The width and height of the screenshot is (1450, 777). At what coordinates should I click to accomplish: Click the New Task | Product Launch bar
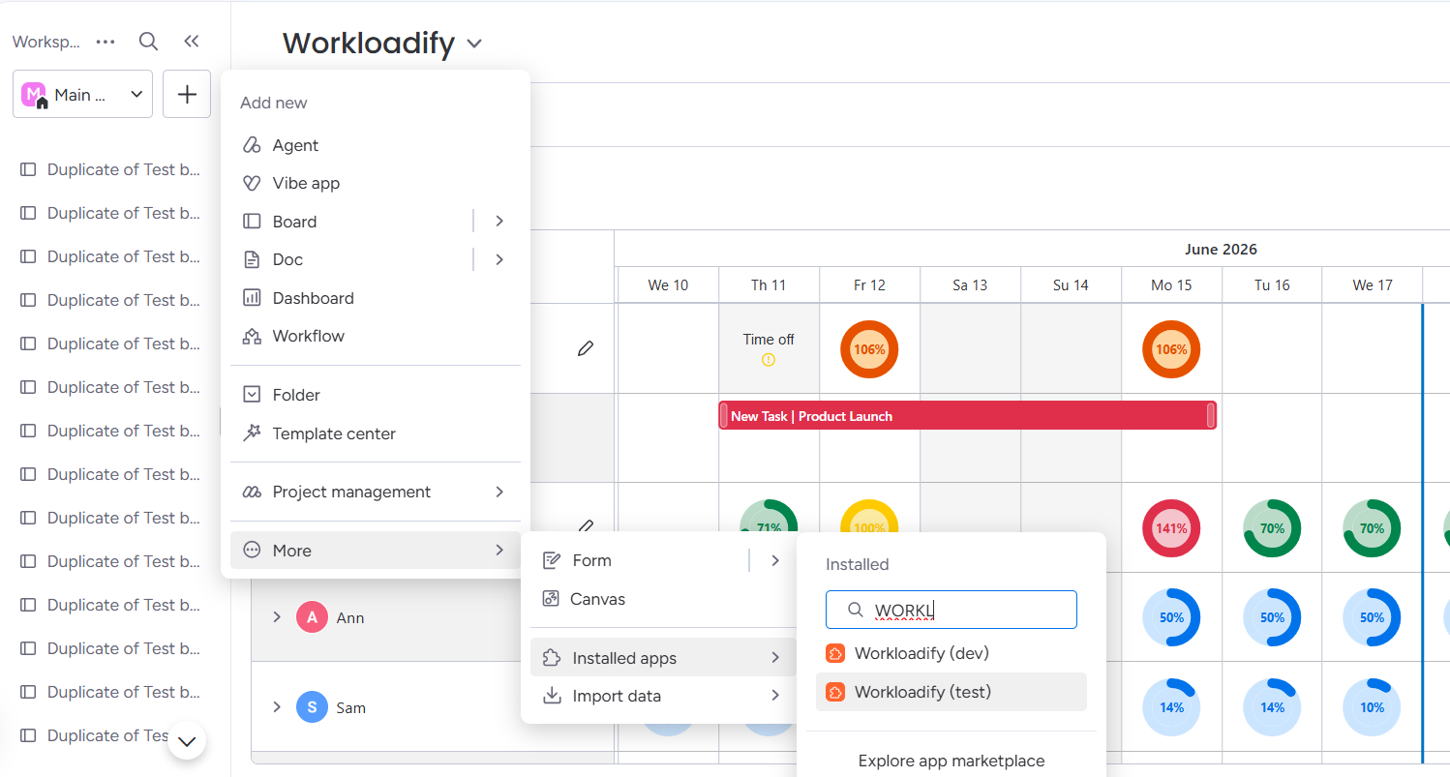tap(968, 415)
